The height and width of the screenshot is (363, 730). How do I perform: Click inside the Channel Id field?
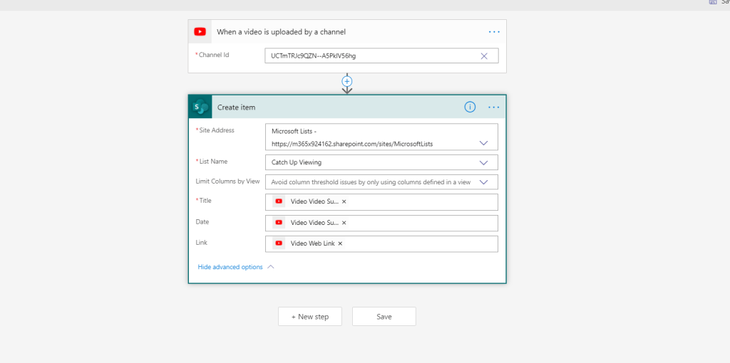[x=371, y=56]
